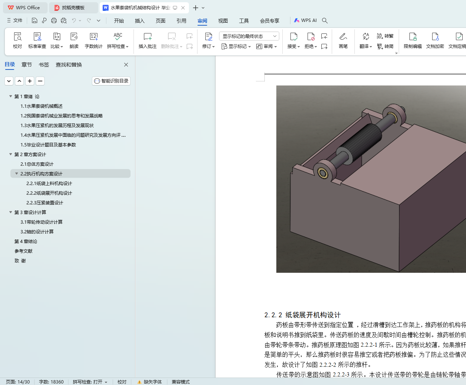Switch to the 视图 ribbon tab

coord(223,21)
